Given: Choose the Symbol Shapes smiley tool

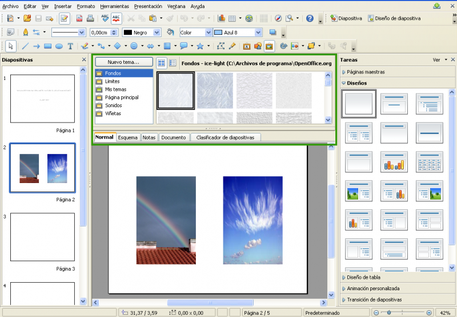Looking at the screenshot, I should point(134,46).
